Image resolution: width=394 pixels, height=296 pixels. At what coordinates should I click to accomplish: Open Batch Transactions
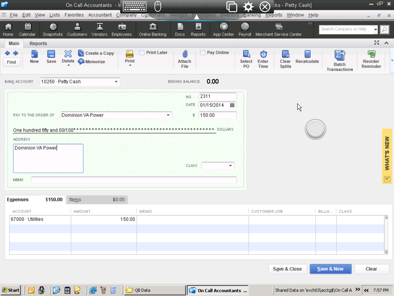[x=340, y=61]
